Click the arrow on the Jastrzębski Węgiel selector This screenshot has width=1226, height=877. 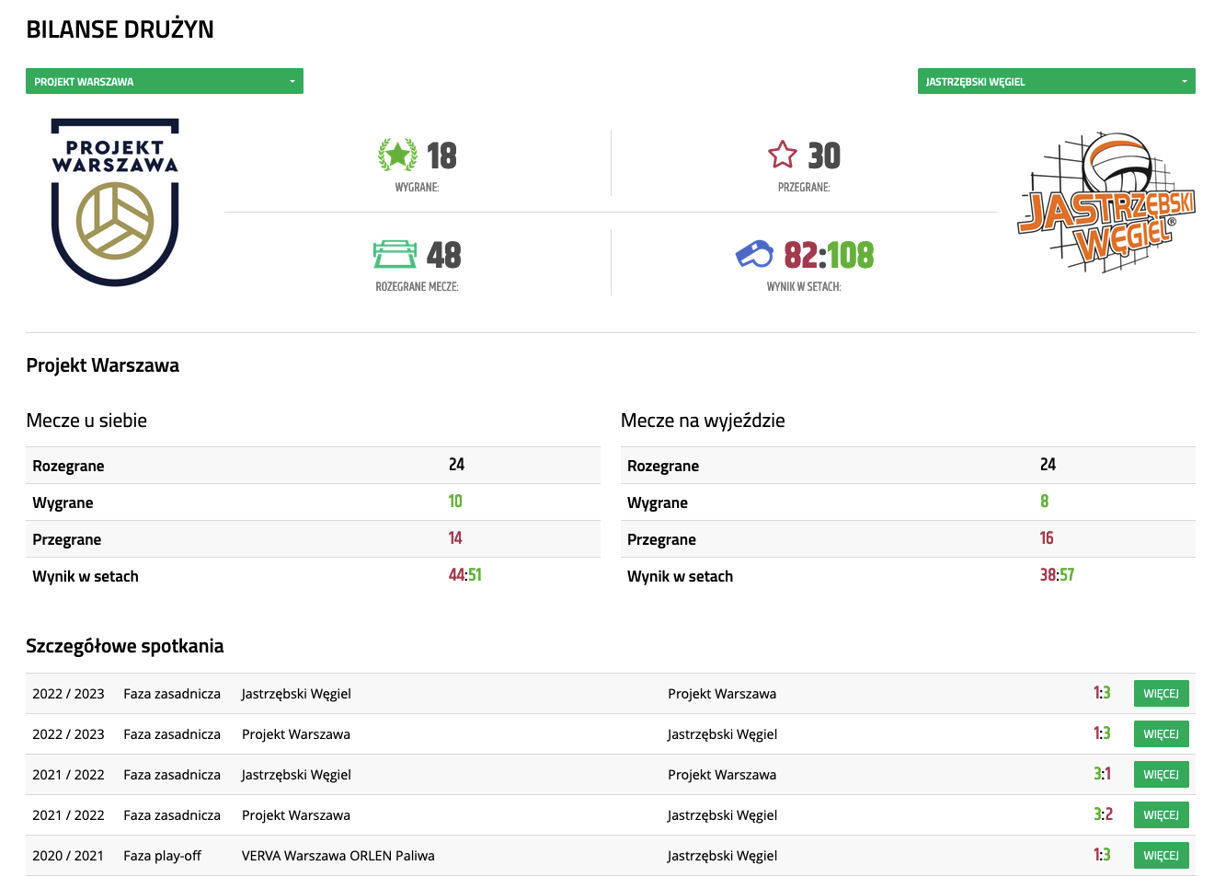1184,81
